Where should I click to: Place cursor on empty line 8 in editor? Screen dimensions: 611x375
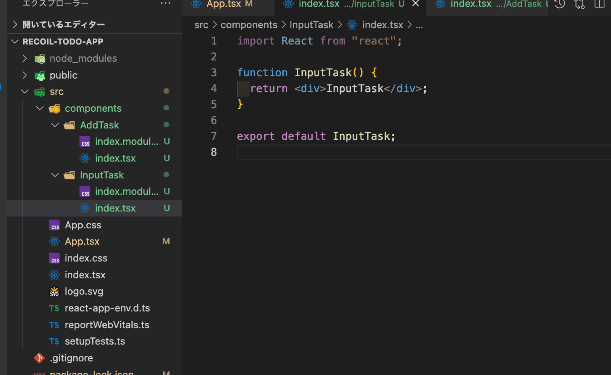click(x=318, y=152)
